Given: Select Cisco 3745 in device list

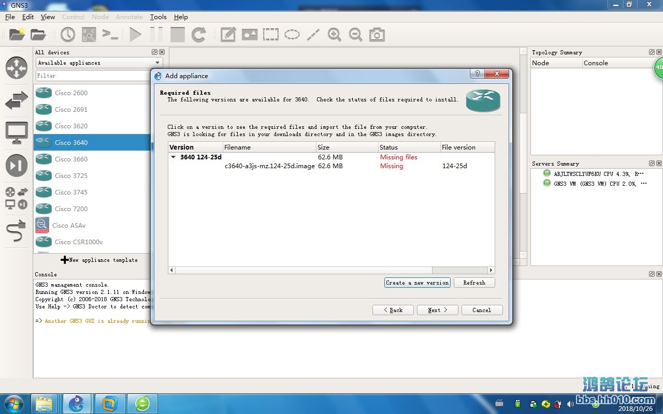Looking at the screenshot, I should click(x=92, y=193).
